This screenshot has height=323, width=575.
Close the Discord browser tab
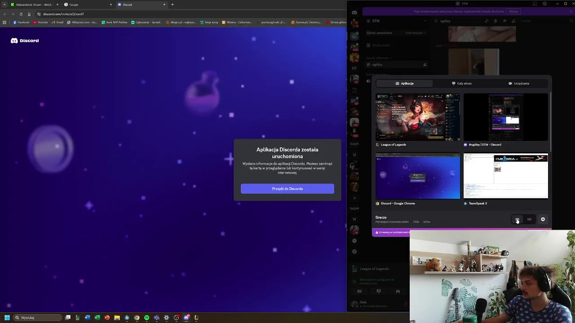point(164,4)
